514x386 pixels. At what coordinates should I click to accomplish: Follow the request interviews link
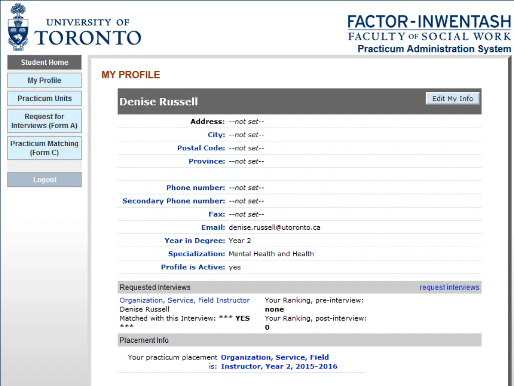(x=449, y=287)
